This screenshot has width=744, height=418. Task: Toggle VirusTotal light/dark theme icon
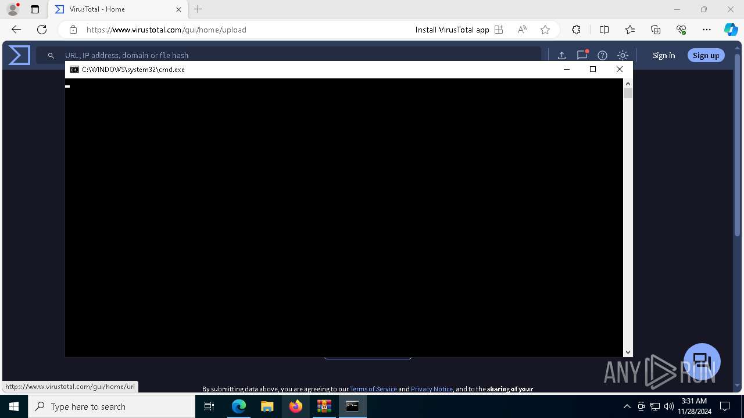[x=623, y=55]
